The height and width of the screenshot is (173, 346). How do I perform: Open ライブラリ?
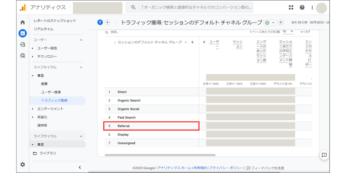click(48, 153)
